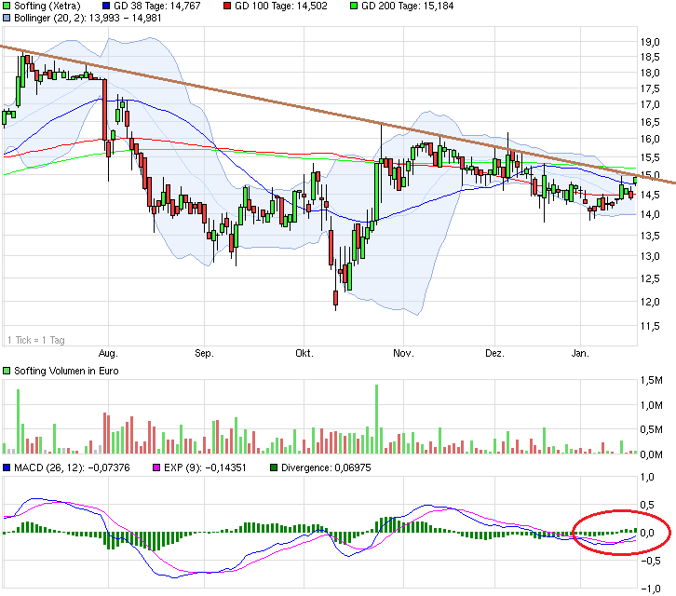Click the green GD 200 Tage legend swatch
This screenshot has width=676, height=596.
click(354, 6)
